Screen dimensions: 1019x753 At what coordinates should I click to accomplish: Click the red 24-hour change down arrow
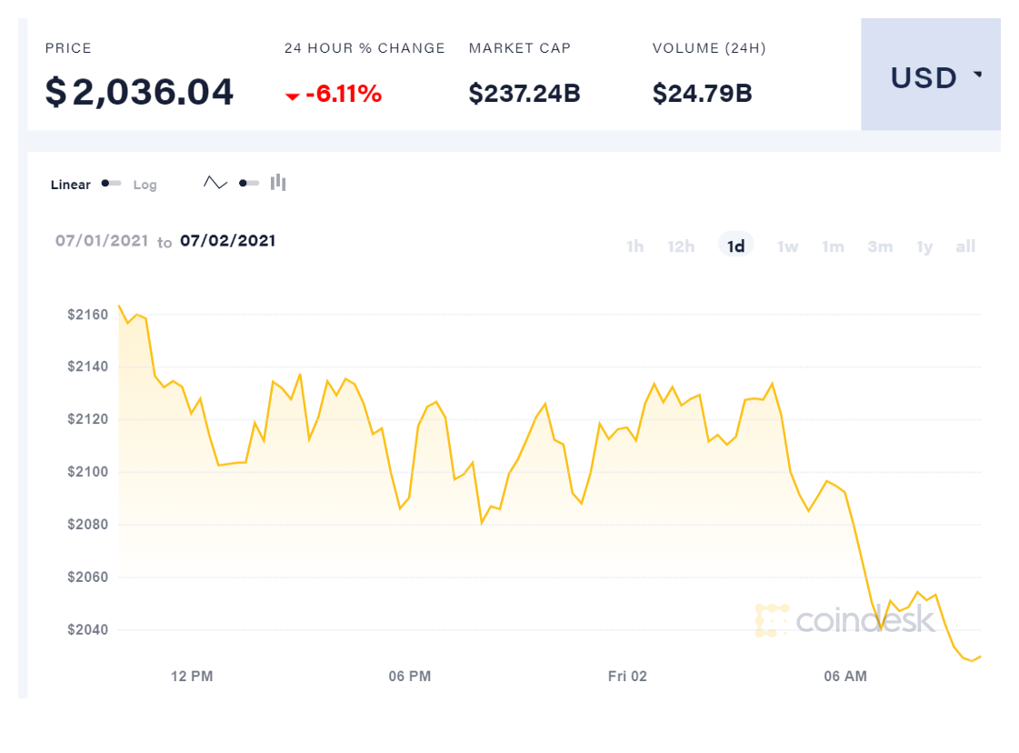(x=293, y=95)
